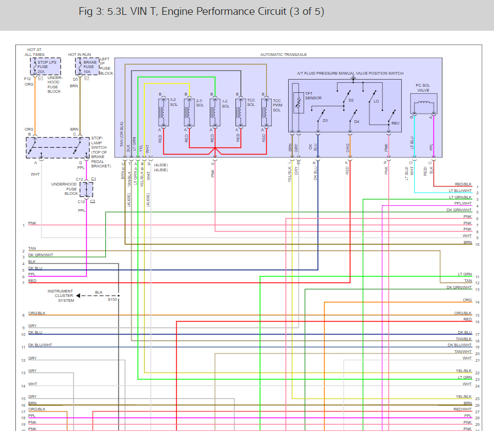Click the TCC SOL solenoid symbol
The image size is (494, 438).
(x=241, y=112)
